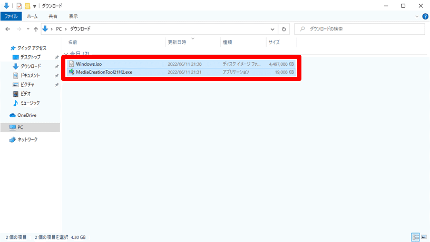
Task: Open ネットワーク in the navigation pane
Action: [x=27, y=139]
